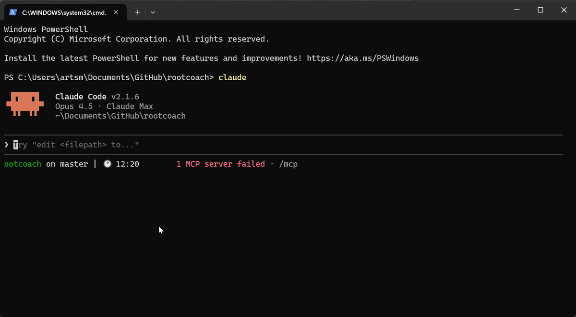Open a new tab with the plus button
Screen dimensions: 576x317
[x=137, y=12]
